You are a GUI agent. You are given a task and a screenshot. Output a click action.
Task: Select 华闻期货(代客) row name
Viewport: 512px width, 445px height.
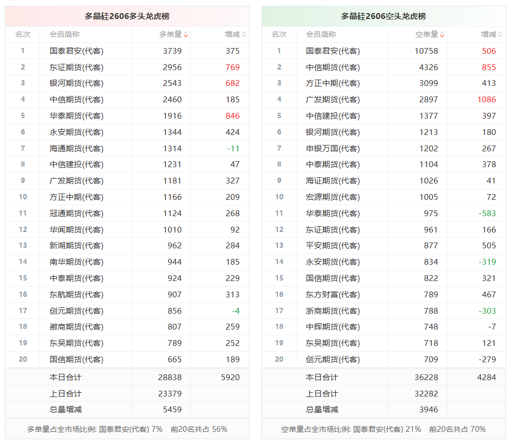click(76, 230)
